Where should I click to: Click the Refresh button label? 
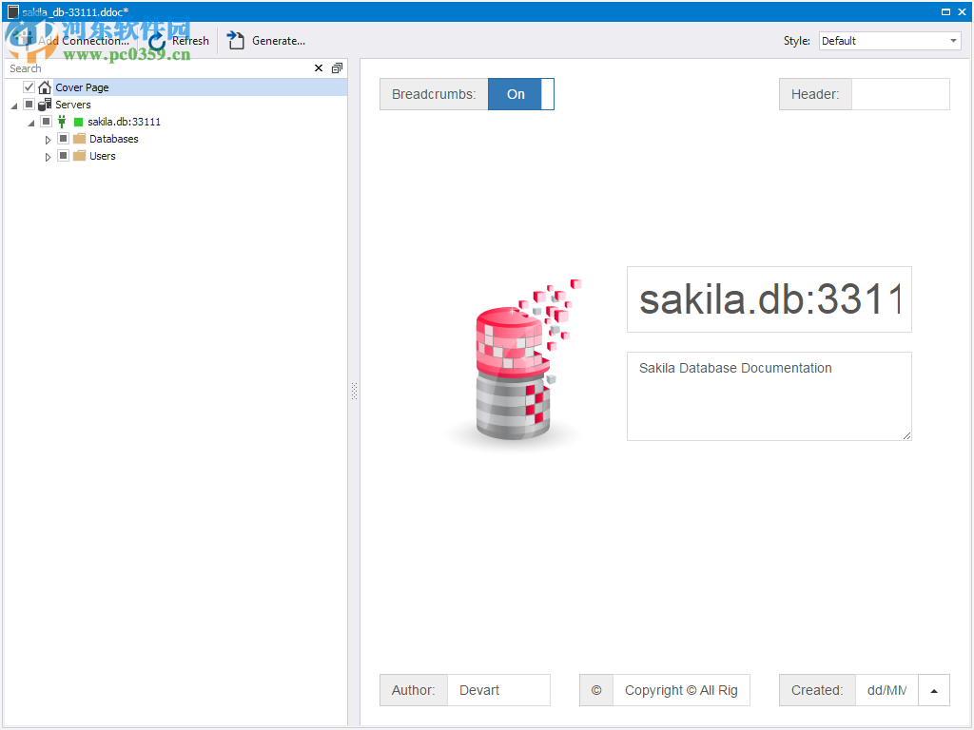pos(189,41)
